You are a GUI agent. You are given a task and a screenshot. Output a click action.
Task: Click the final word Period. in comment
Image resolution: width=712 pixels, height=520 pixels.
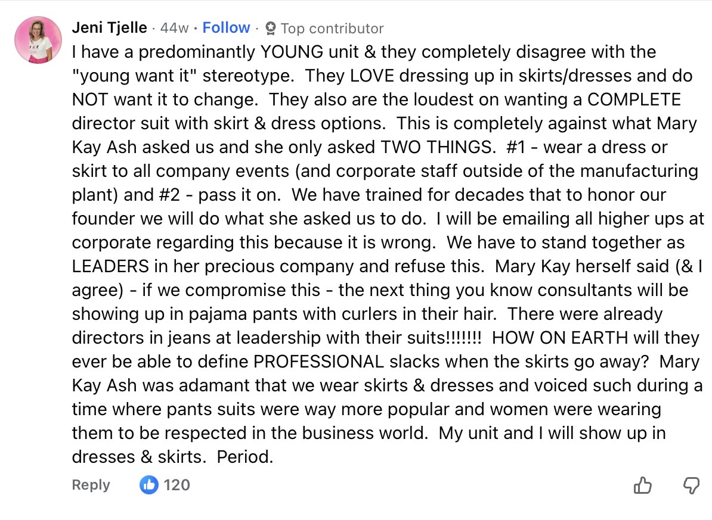[x=245, y=457]
